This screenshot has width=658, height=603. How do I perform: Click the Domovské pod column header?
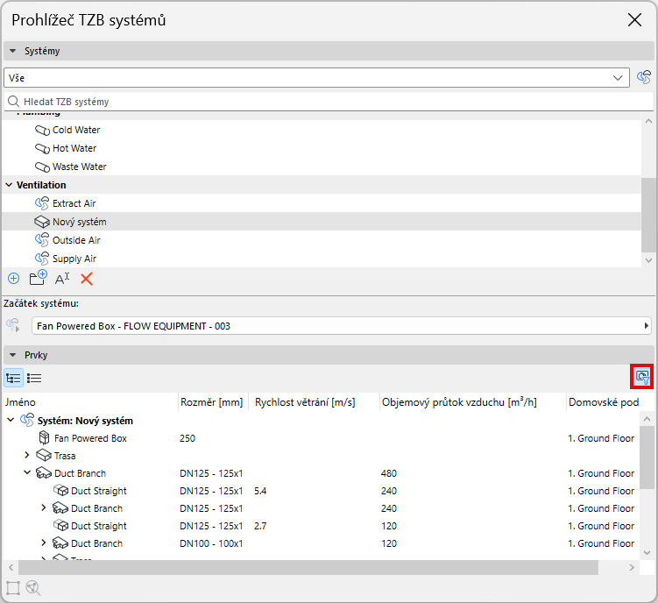tap(604, 402)
